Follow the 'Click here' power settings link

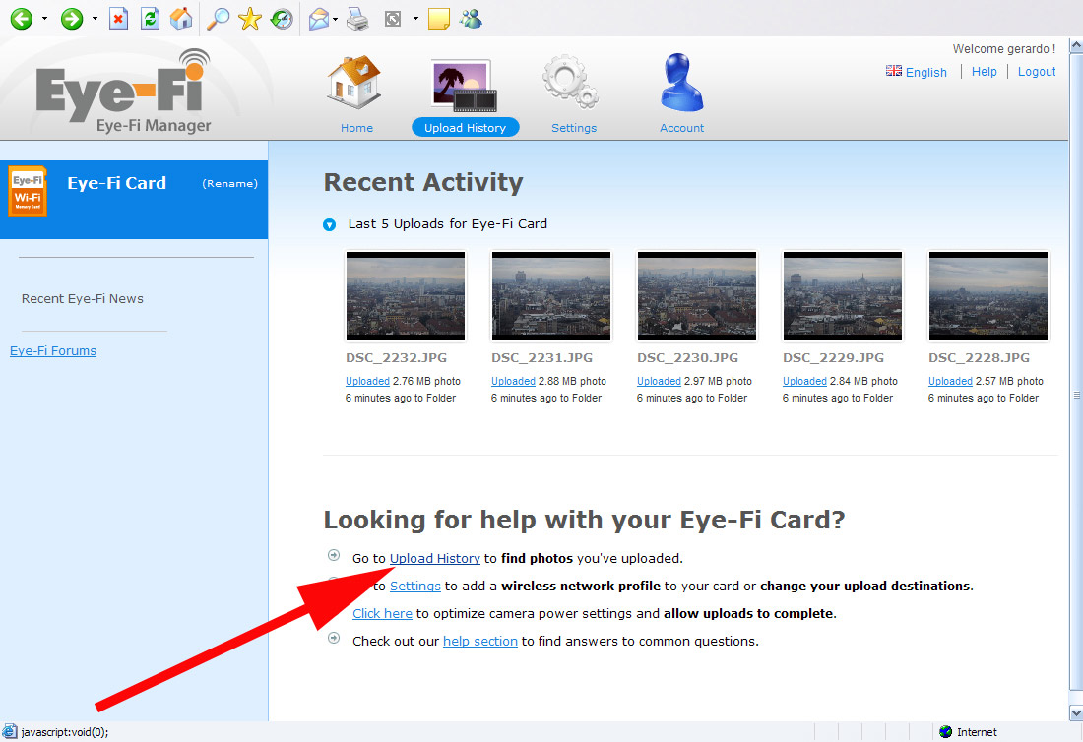tap(382, 614)
